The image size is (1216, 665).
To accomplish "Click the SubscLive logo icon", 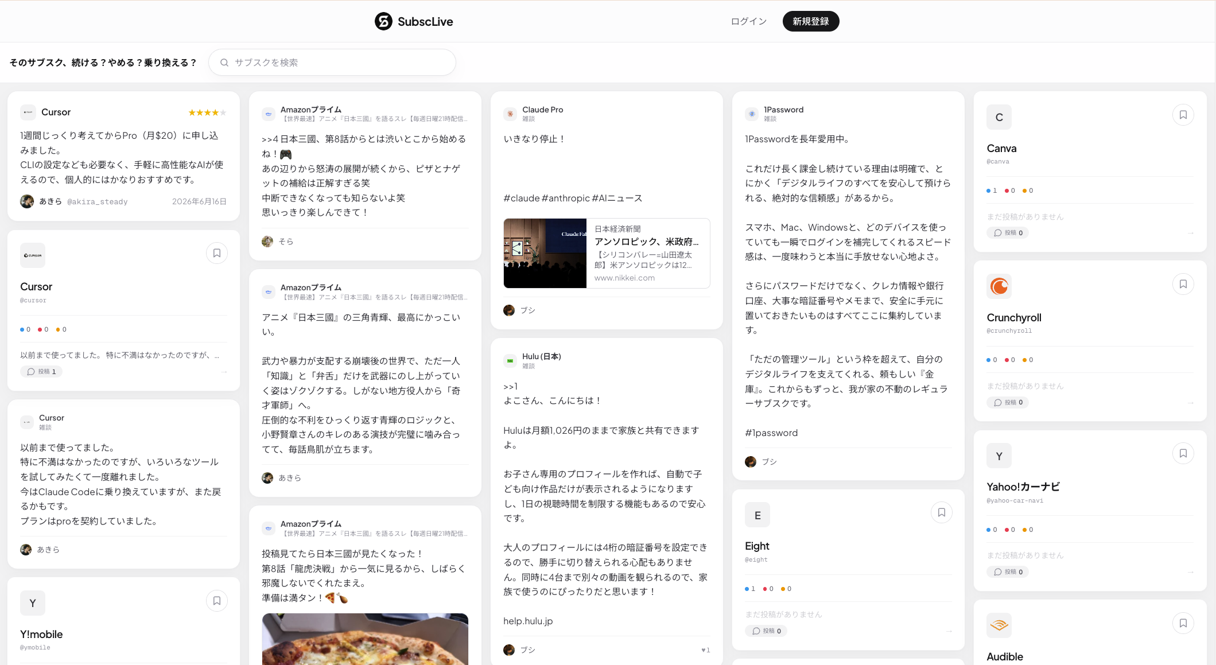I will [x=383, y=21].
